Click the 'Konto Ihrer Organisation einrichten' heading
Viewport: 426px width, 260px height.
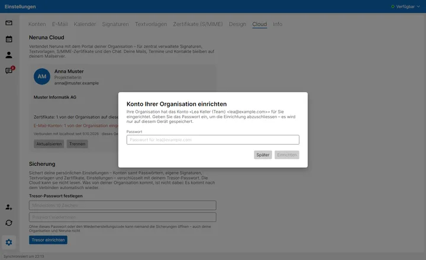click(176, 104)
